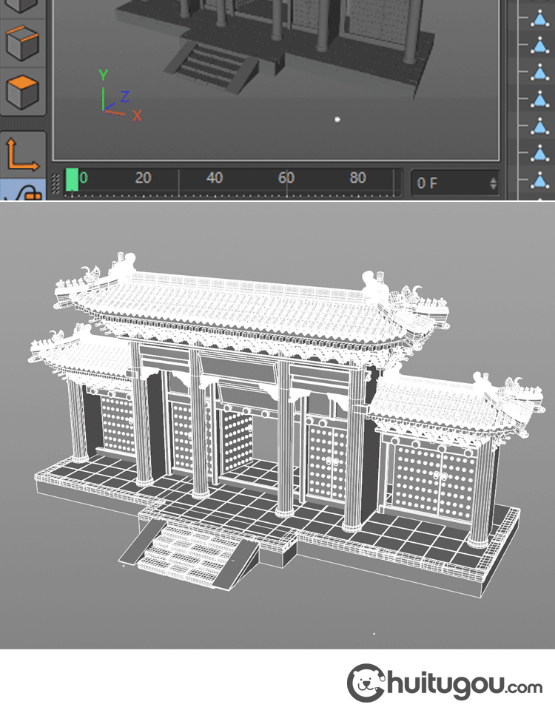Click the green timeline playhead at frame 0
The image size is (555, 710).
(72, 180)
